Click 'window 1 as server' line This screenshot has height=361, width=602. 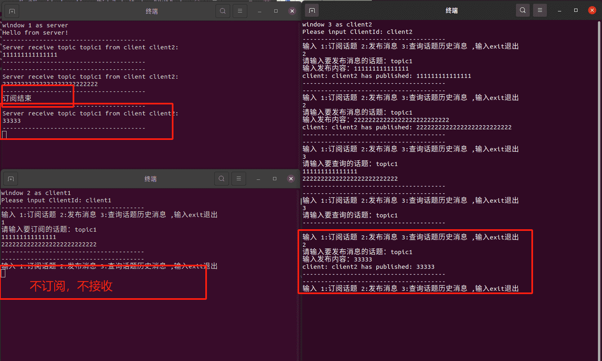[35, 25]
